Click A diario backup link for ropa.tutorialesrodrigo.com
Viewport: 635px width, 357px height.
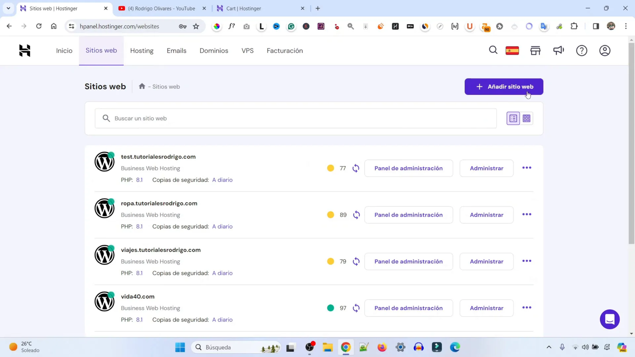(x=222, y=226)
